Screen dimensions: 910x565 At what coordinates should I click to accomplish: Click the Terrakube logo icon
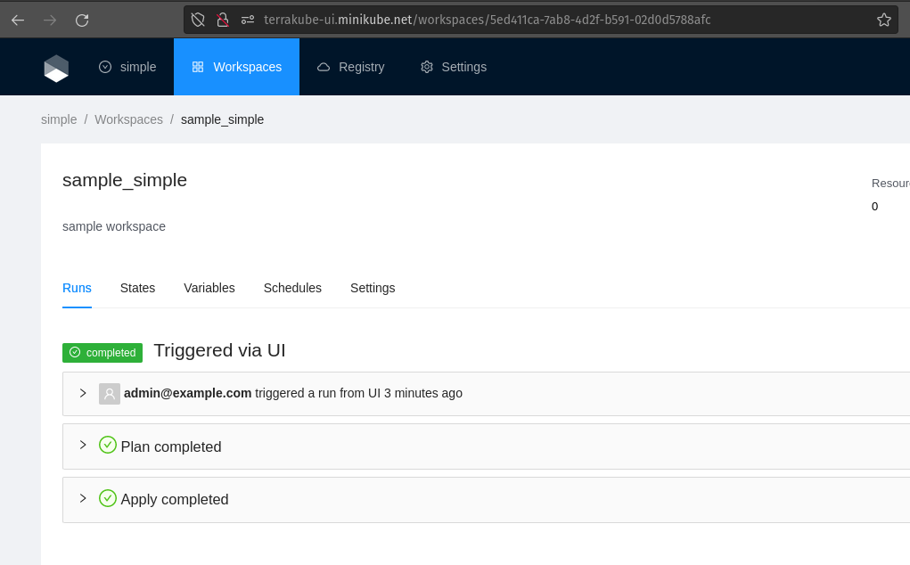point(56,68)
